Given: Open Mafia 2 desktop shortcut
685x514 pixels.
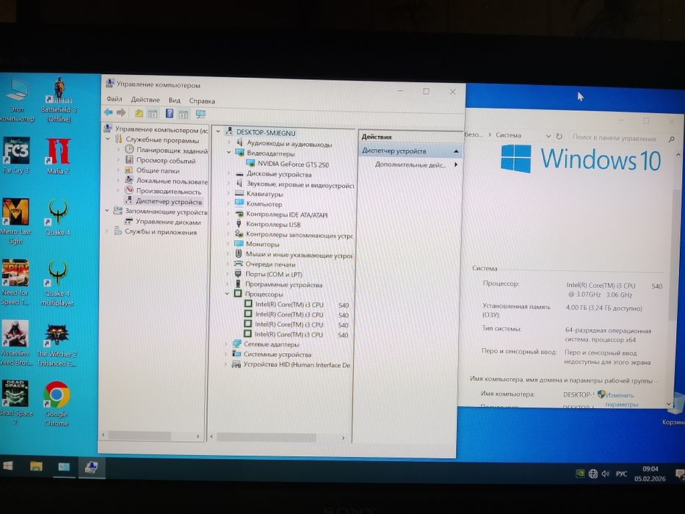Looking at the screenshot, I should [x=58, y=156].
